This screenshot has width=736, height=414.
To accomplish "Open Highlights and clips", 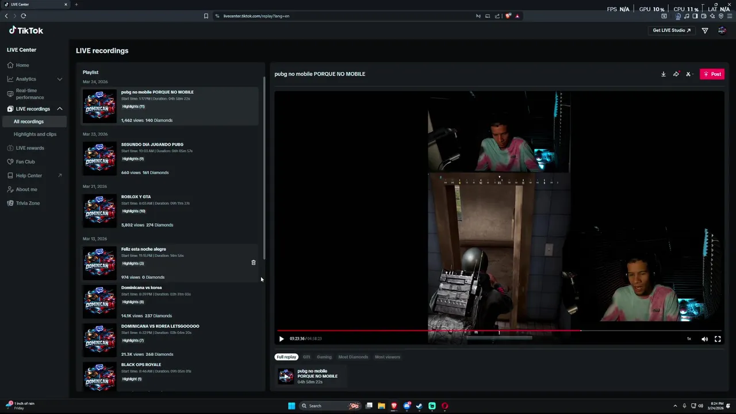I will [x=35, y=134].
